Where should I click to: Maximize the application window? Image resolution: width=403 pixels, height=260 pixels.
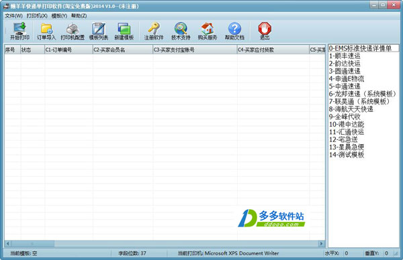tap(383, 5)
